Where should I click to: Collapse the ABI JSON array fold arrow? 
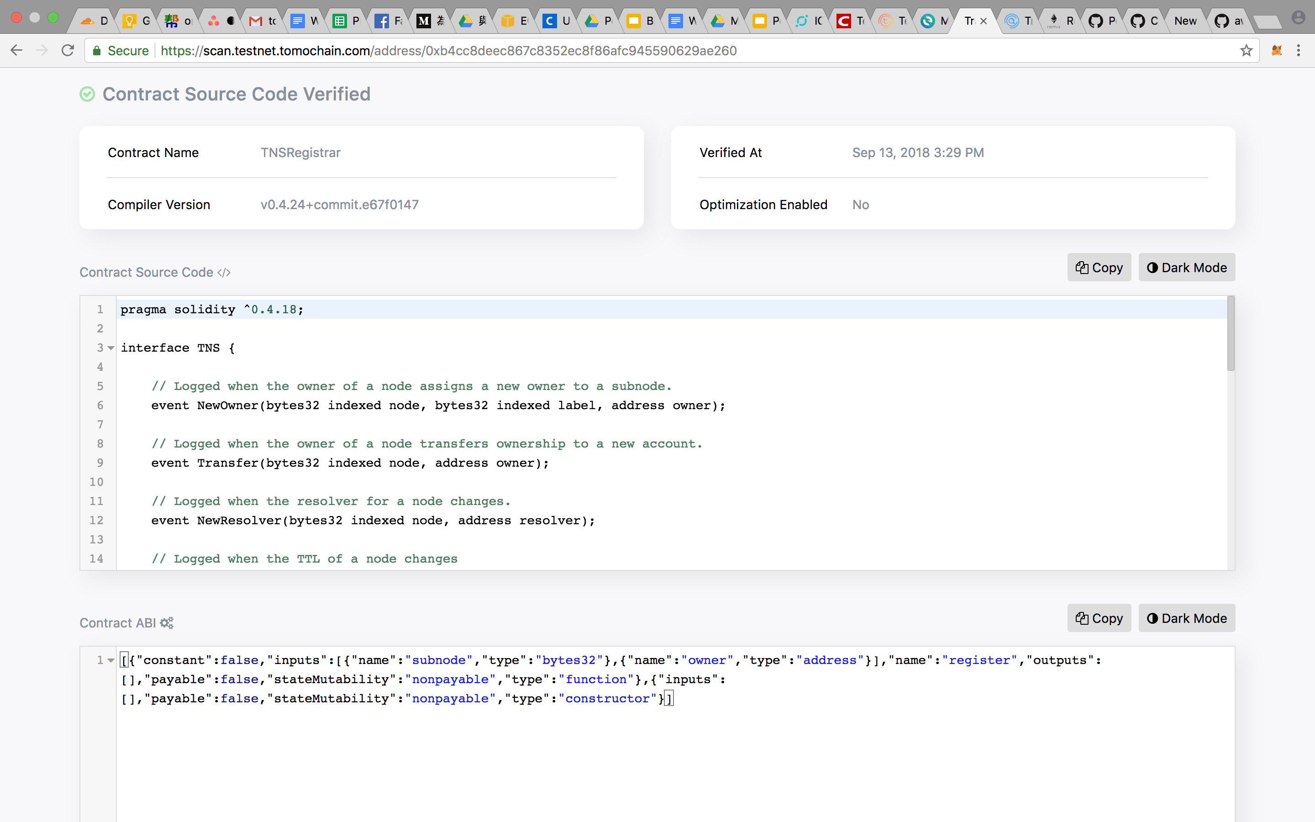[x=111, y=660]
